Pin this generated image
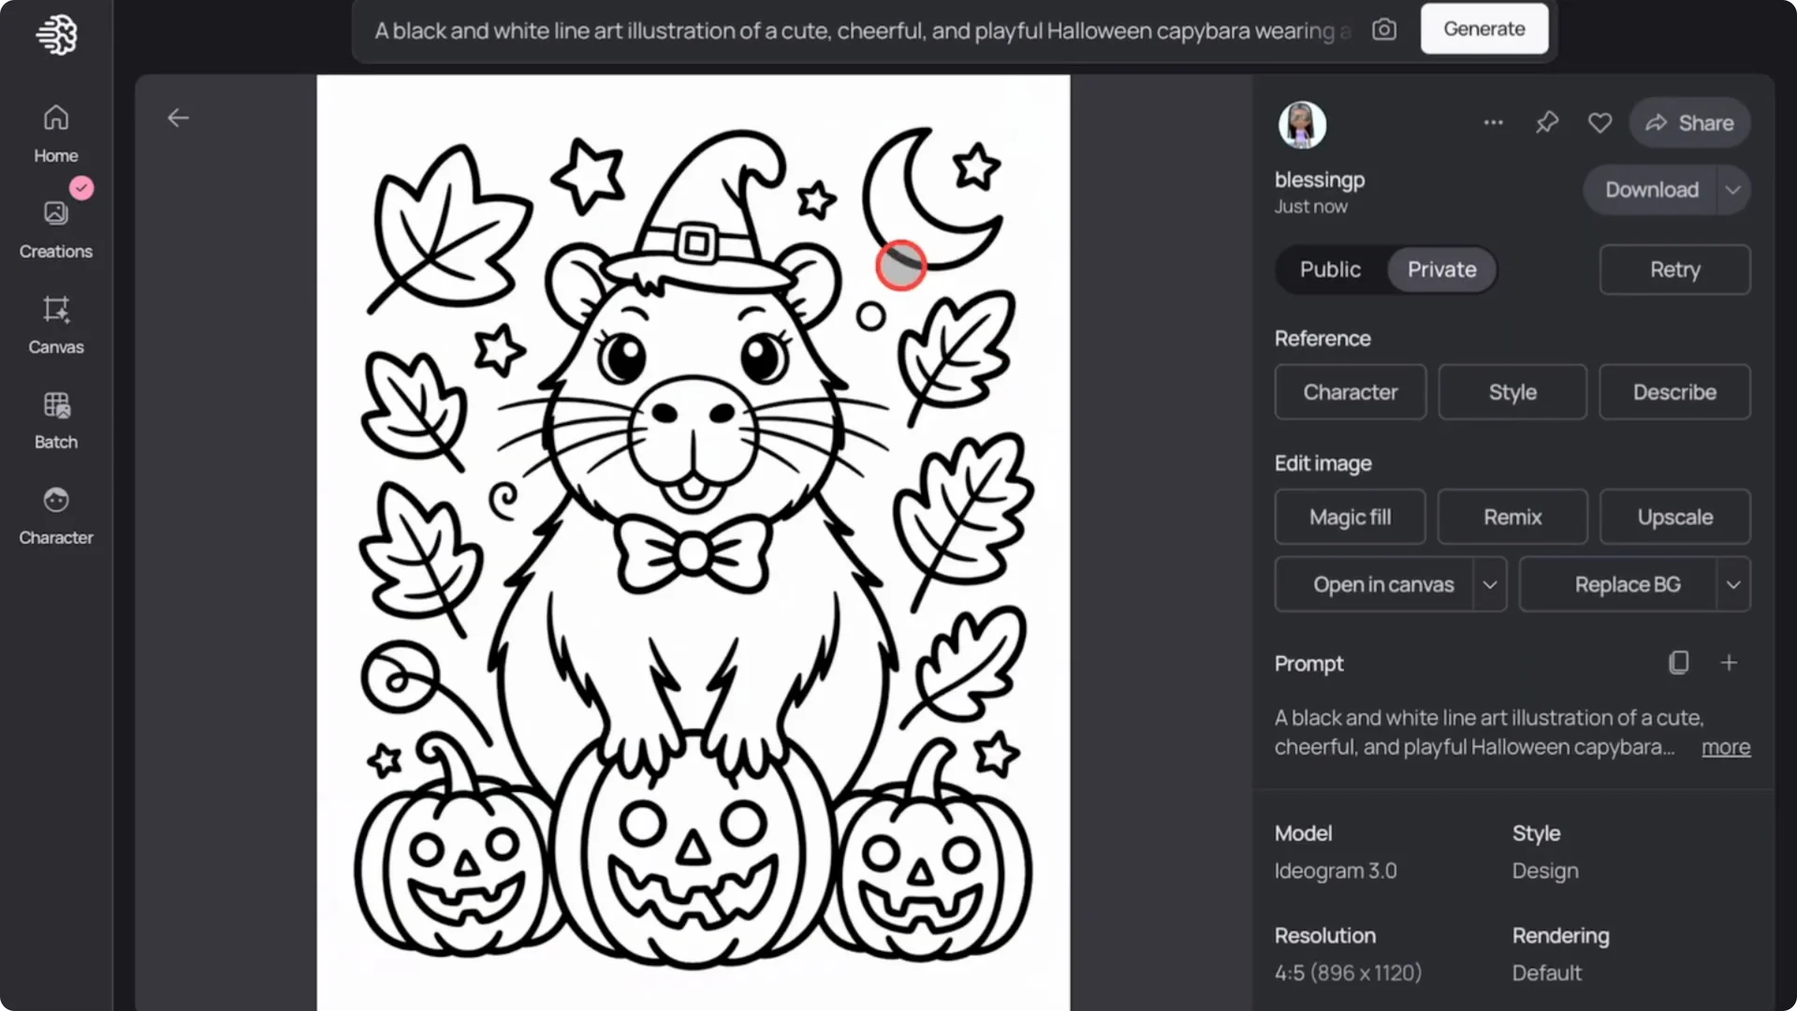This screenshot has width=1797, height=1011. [1547, 123]
